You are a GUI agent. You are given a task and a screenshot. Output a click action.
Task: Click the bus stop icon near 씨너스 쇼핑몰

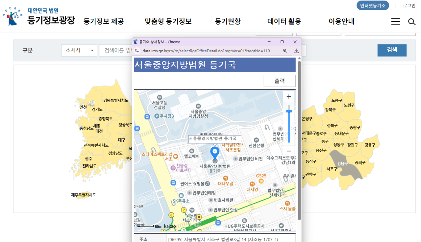174,183
